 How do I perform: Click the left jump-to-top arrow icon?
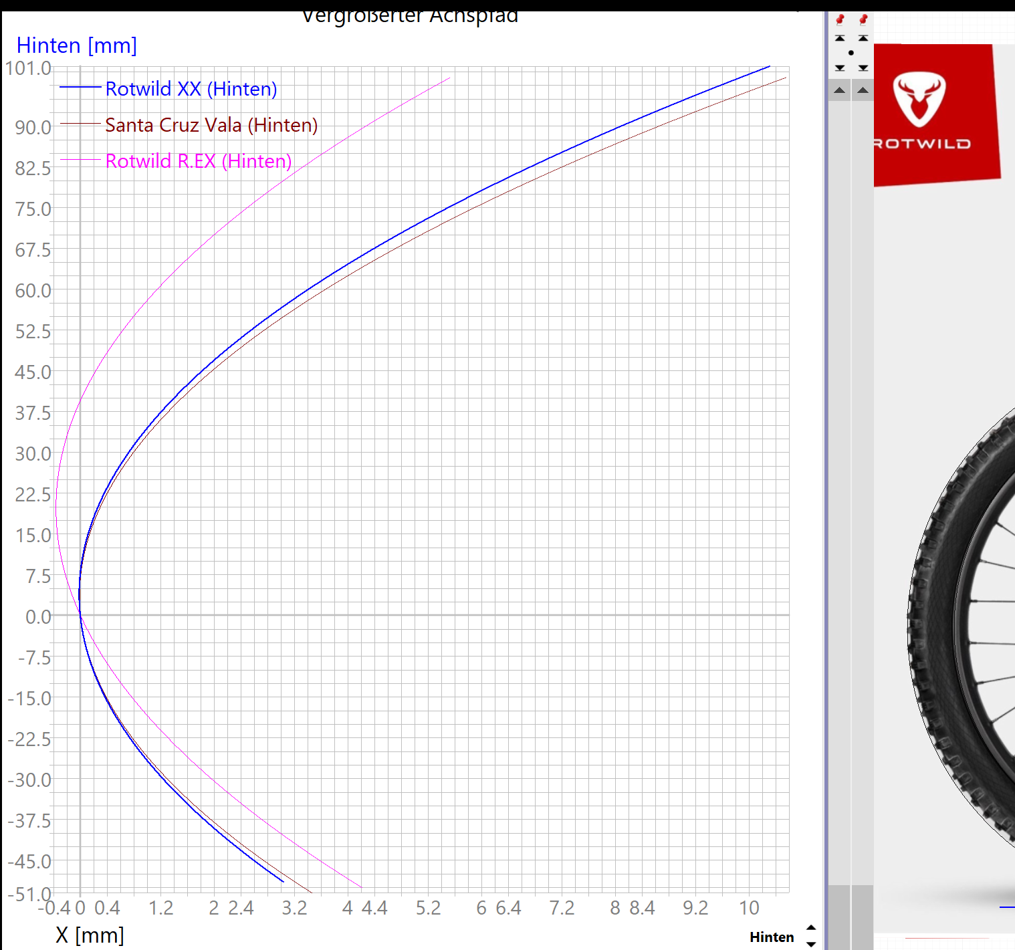pos(840,38)
